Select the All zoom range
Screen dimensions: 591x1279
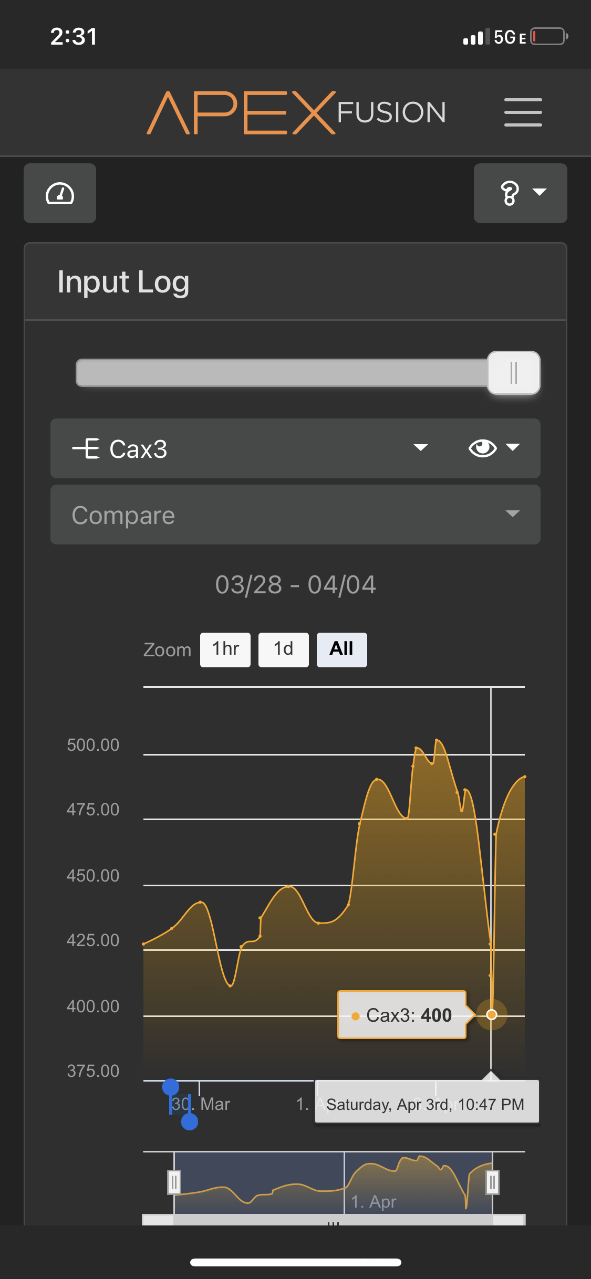pyautogui.click(x=341, y=649)
